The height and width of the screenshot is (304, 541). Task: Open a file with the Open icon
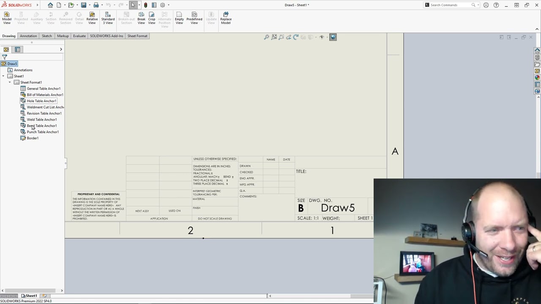click(x=71, y=5)
